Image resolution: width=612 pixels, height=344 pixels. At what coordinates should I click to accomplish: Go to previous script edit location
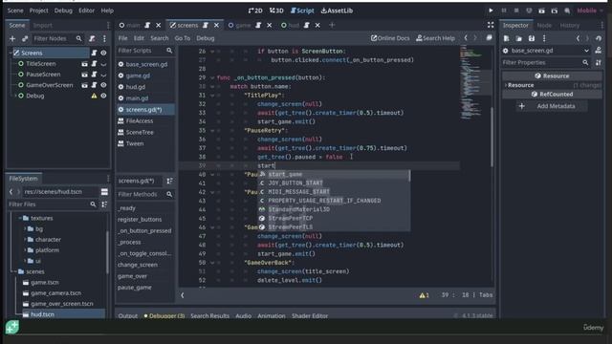click(x=466, y=38)
